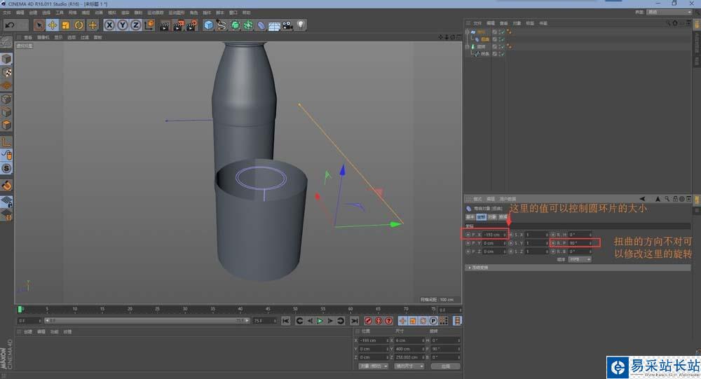This screenshot has width=701, height=379.
Task: Toggle the Y axis lock
Action: pos(123,25)
